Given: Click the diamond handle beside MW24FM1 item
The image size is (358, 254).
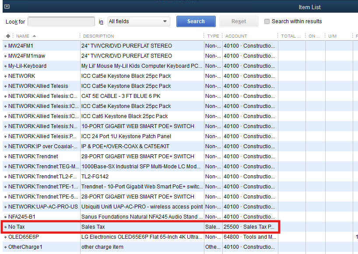Looking at the screenshot, I should point(6,46).
